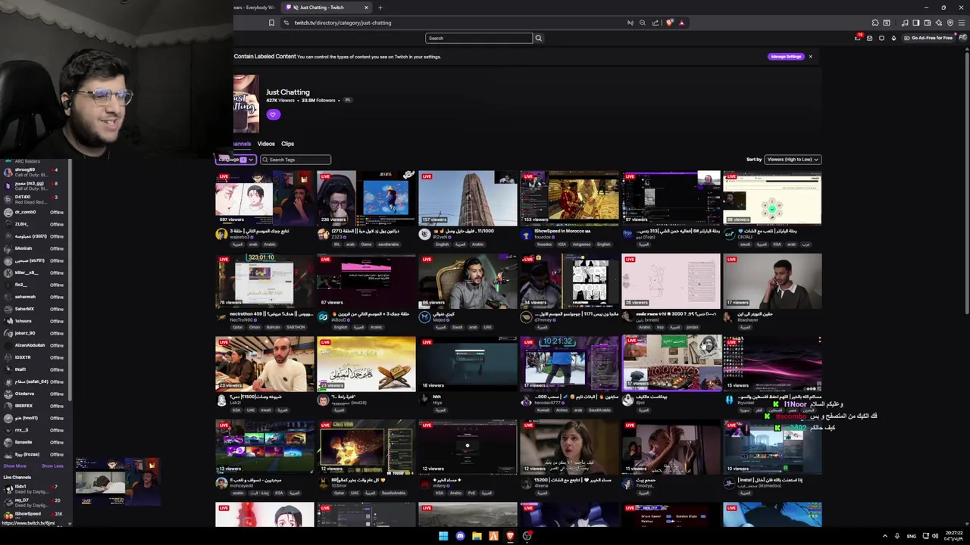This screenshot has height=545, width=970.
Task: Click the fouadox channel avatar
Action: (526, 235)
